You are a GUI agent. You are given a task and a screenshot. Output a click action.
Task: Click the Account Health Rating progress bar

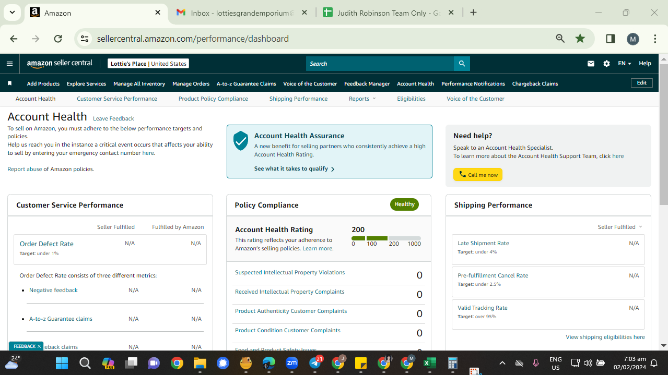coord(386,238)
